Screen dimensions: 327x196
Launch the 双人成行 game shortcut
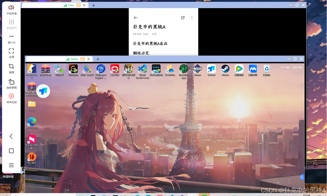click(x=32, y=158)
